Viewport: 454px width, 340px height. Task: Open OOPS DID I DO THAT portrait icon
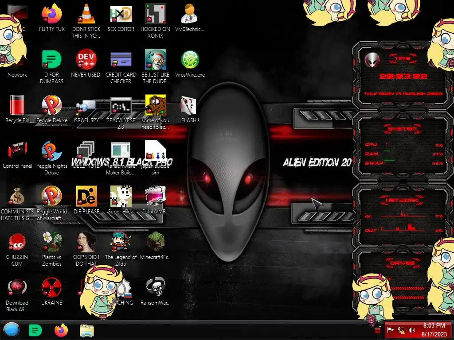86,242
